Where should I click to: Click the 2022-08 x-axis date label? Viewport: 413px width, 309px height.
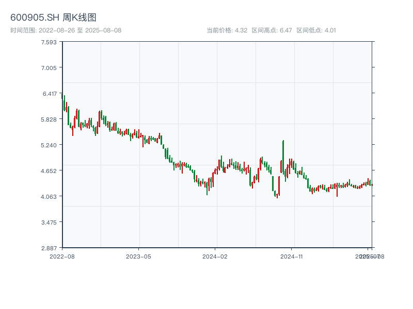(x=62, y=256)
